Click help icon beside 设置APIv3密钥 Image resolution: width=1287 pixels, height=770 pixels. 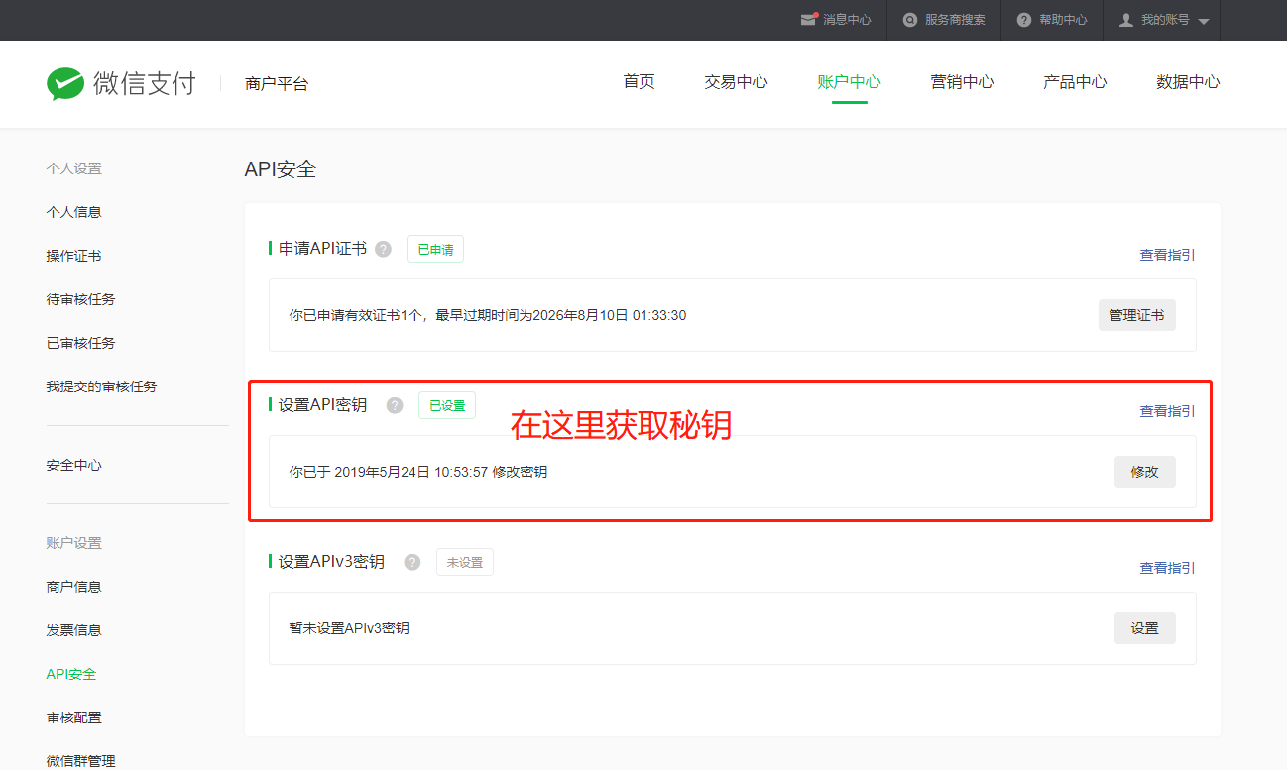point(412,562)
